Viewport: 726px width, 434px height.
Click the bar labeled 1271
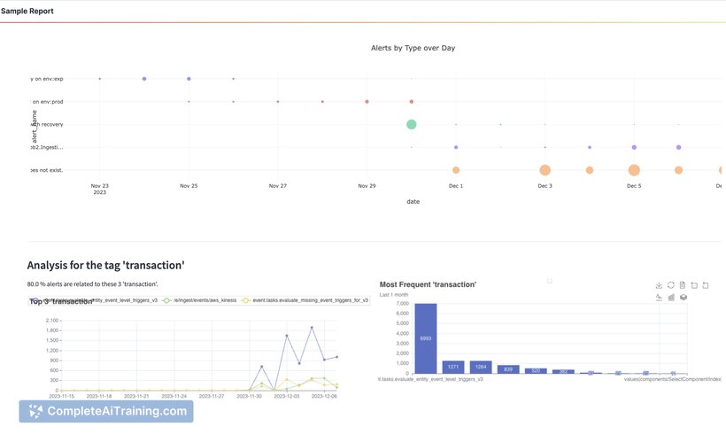point(452,367)
